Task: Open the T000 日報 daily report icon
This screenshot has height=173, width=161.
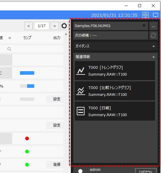Action: coord(81,111)
